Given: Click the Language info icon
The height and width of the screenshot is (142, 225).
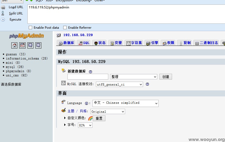Looking at the screenshot, I should pyautogui.click(x=86, y=103).
